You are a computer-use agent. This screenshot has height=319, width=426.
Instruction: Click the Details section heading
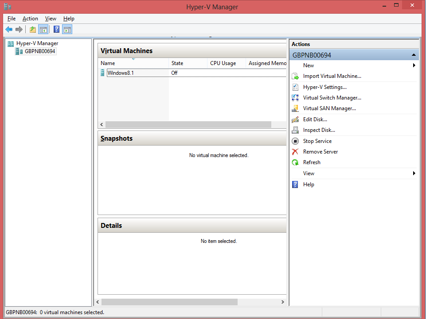coord(111,226)
